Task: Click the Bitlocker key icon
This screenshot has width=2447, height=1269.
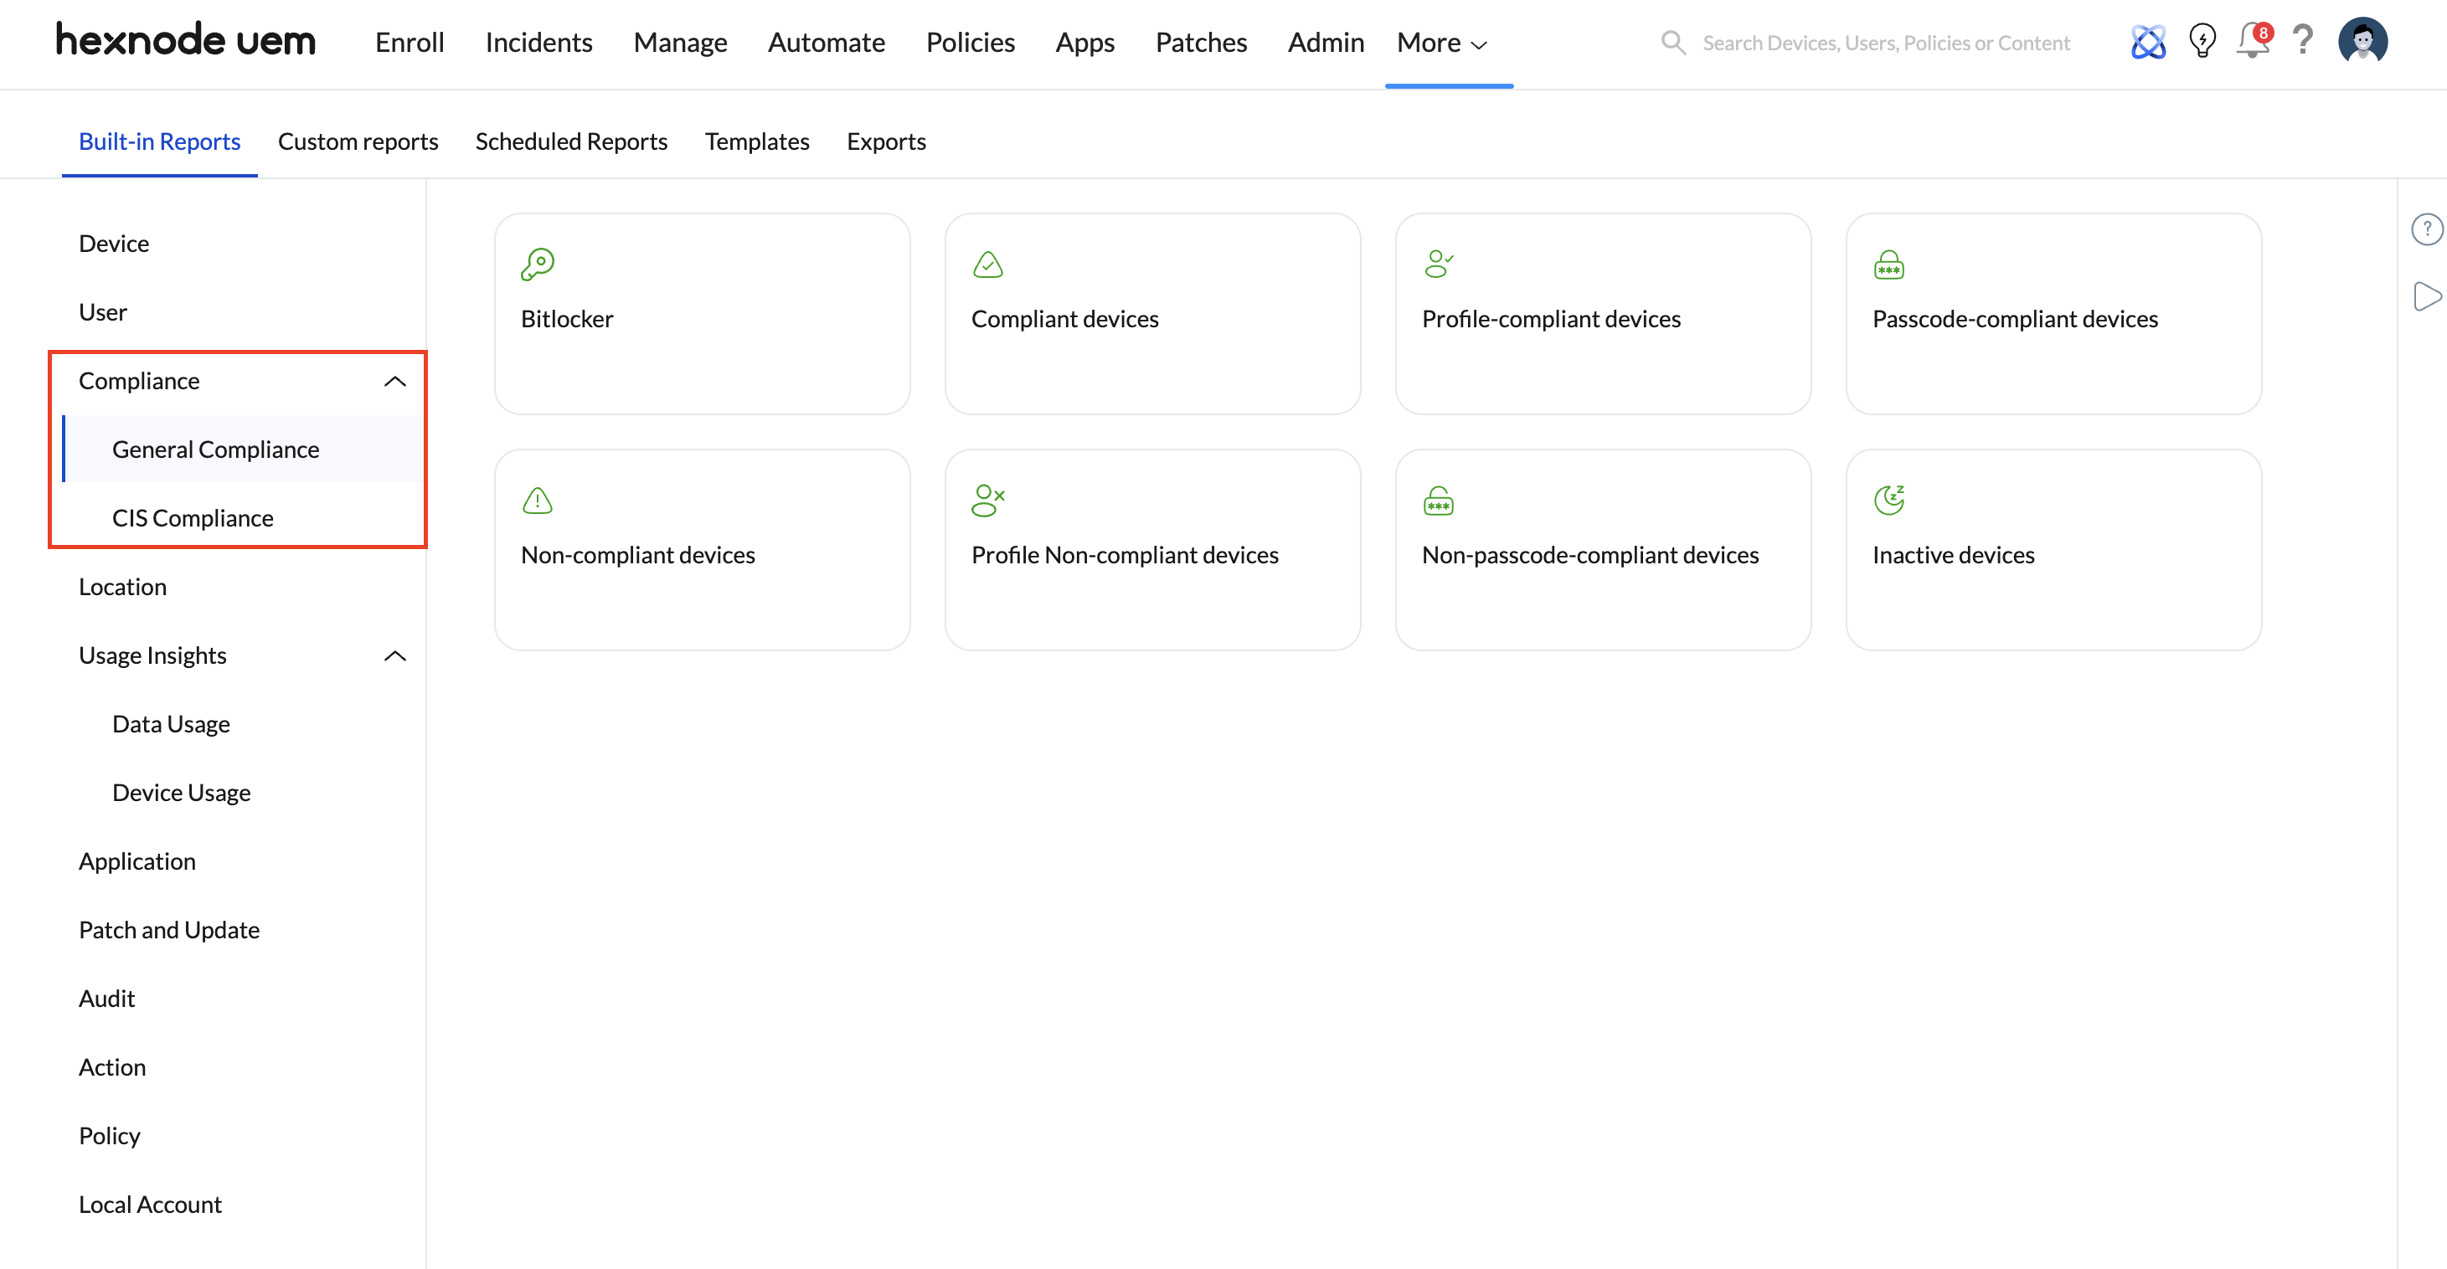Action: point(537,264)
